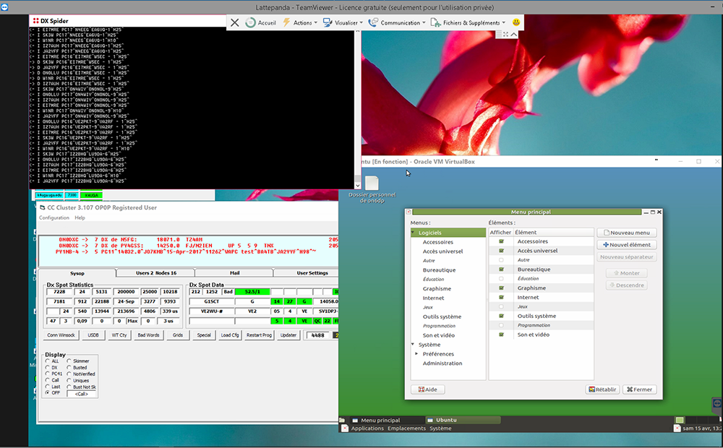Click the Fermer button

(640, 389)
